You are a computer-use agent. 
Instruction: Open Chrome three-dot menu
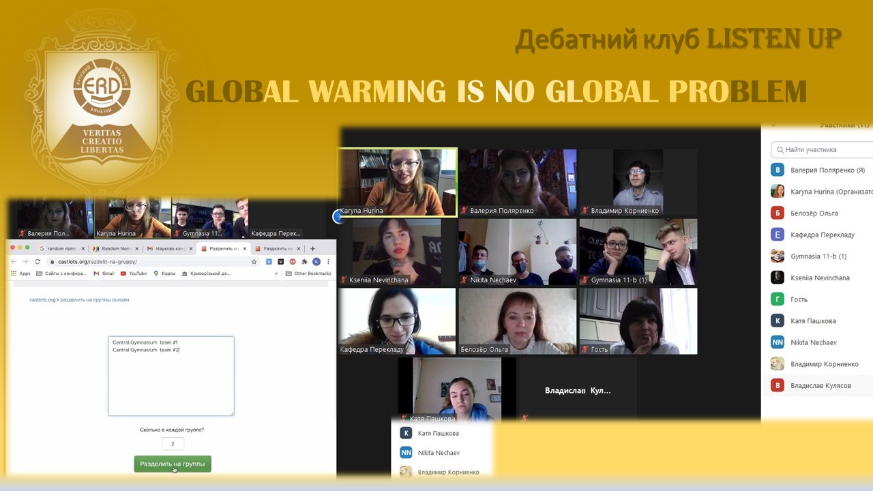click(x=328, y=262)
